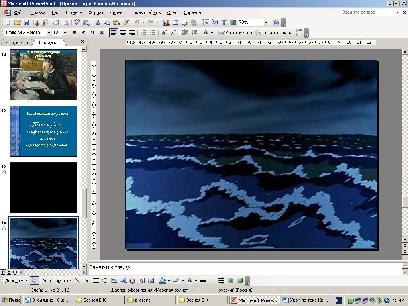This screenshot has height=306, width=408.
Task: Toggle the numbered list
Action: pos(143,33)
